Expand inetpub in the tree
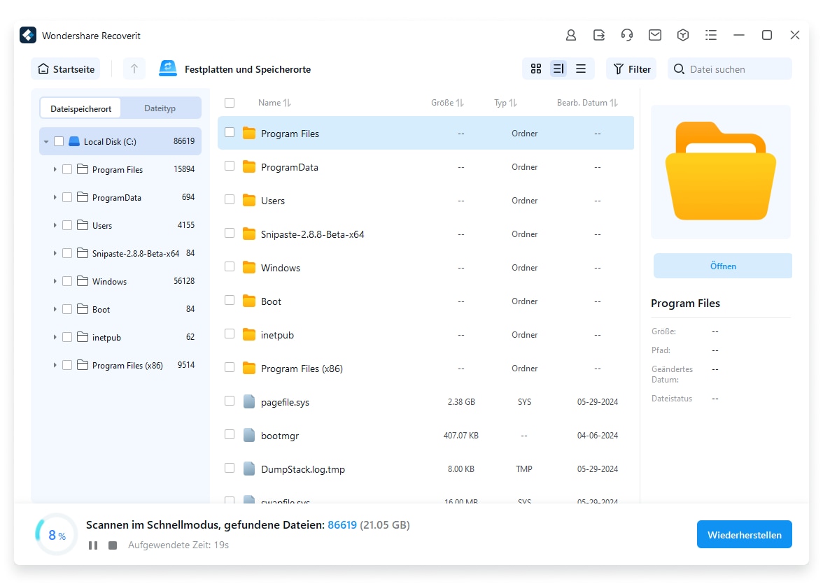This screenshot has height=586, width=823. point(55,337)
